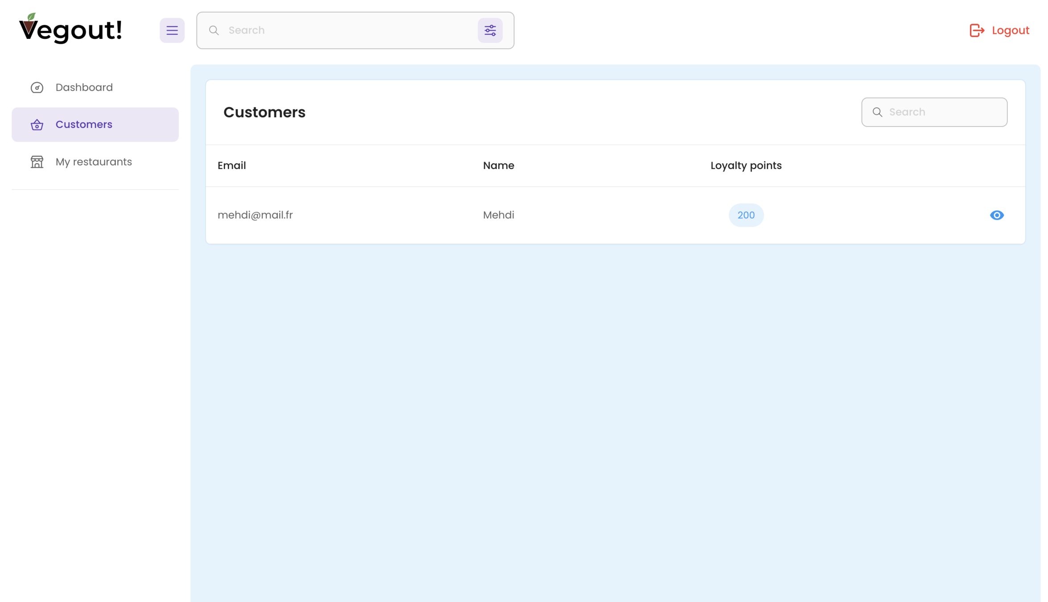Click the Customers basket icon

coord(37,125)
